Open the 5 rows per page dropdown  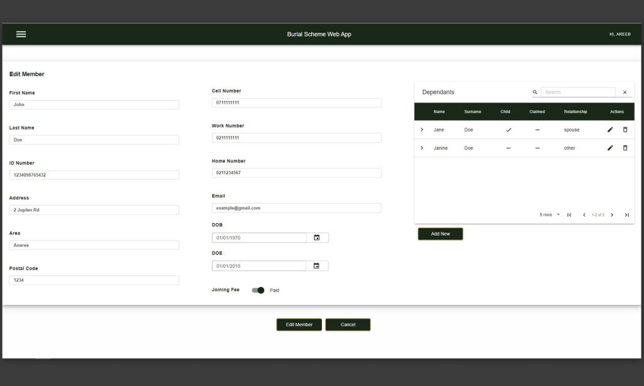click(550, 215)
